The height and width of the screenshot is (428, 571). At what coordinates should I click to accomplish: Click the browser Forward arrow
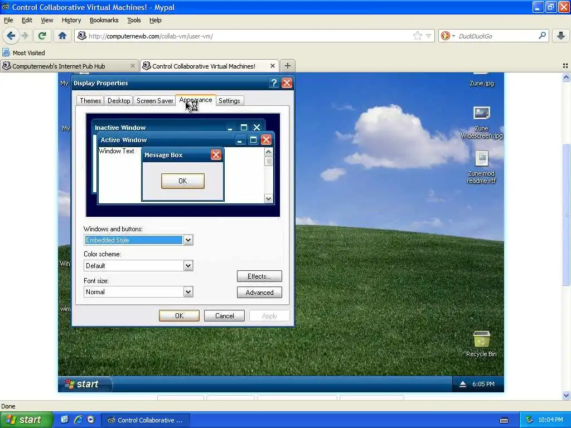tap(25, 36)
